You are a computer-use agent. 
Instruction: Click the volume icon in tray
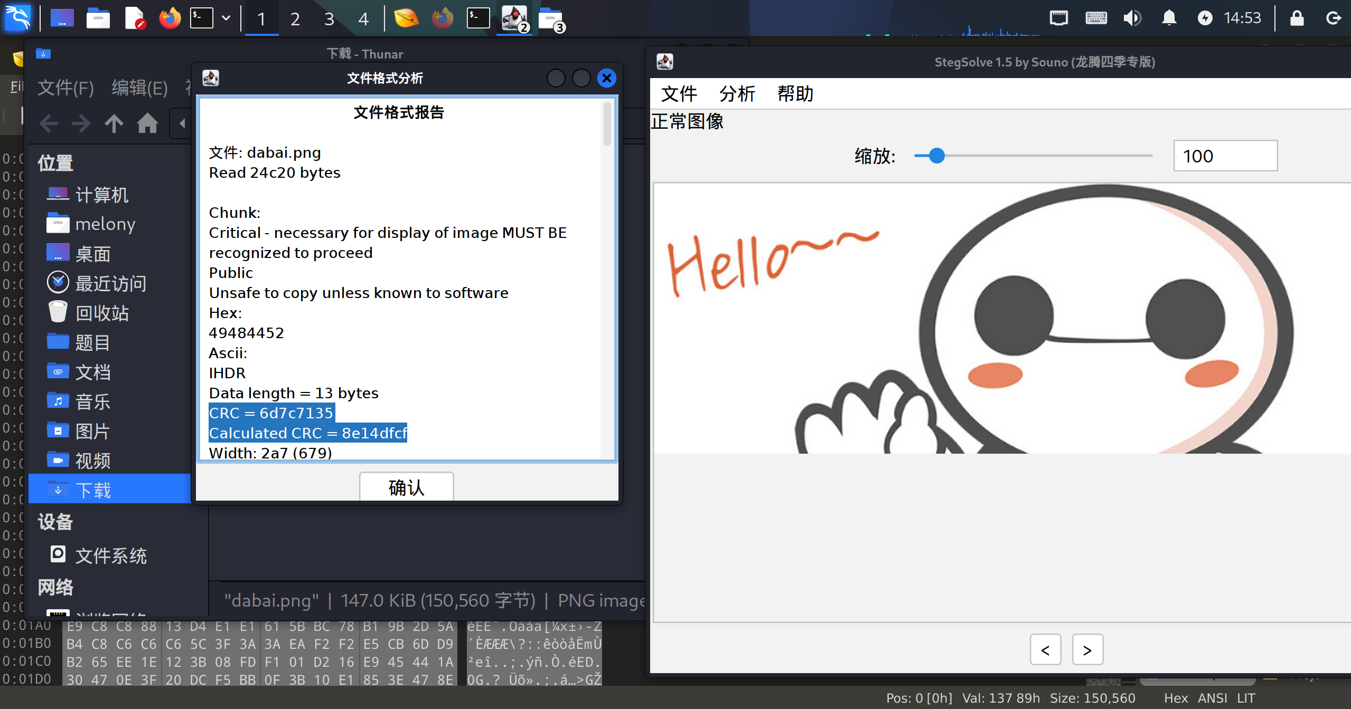pyautogui.click(x=1132, y=18)
